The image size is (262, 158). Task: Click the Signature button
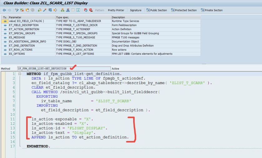point(135,10)
